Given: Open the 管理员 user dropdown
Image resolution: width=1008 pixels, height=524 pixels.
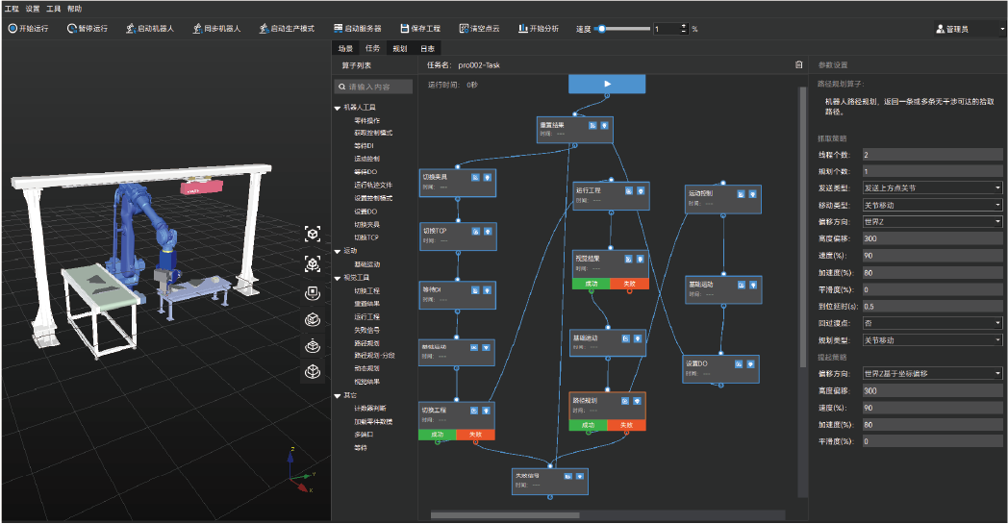Looking at the screenshot, I should 970,29.
